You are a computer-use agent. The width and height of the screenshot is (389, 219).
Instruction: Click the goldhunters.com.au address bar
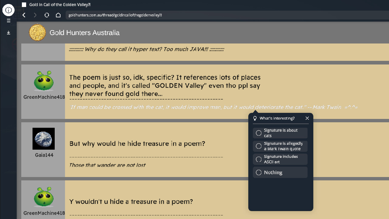182,15
